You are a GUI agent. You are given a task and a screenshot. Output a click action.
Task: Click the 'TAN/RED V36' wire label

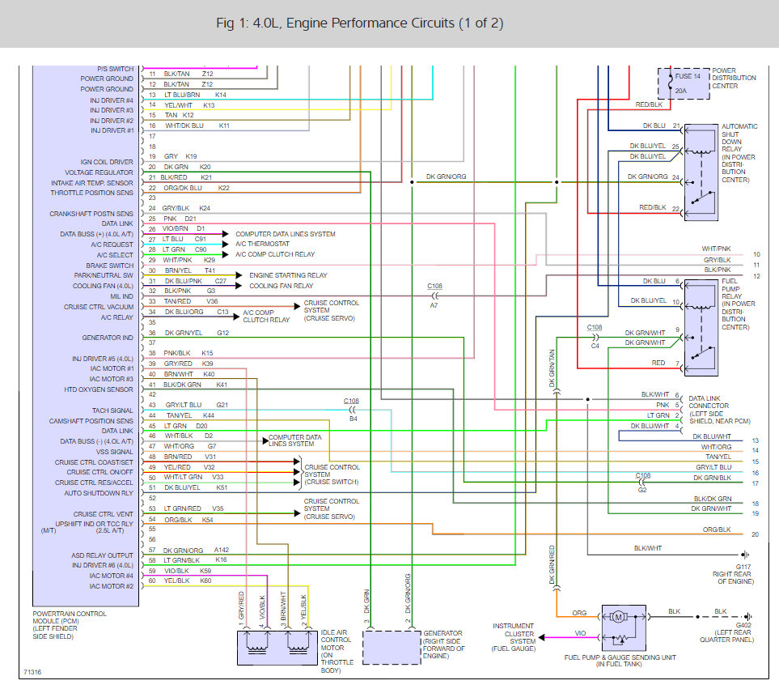[191, 301]
